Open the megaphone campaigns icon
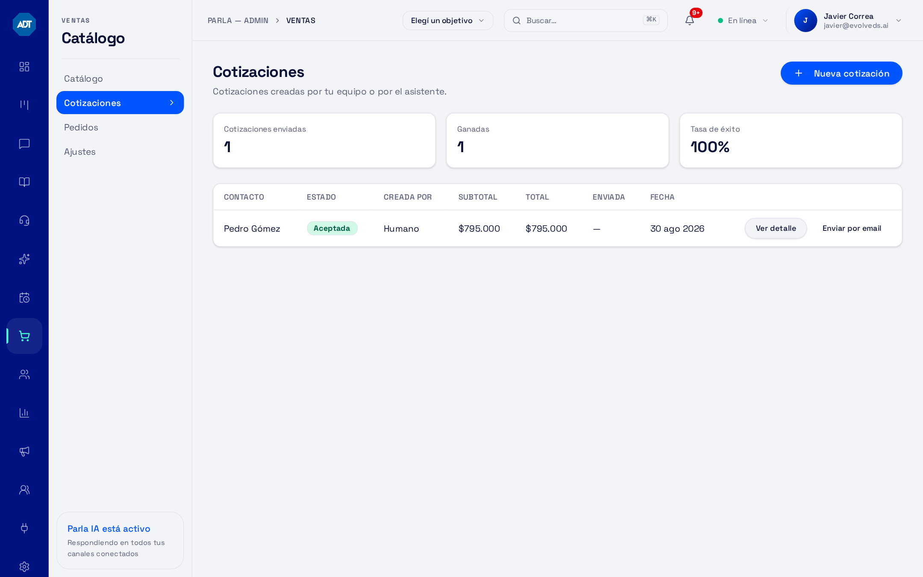Viewport: 923px width, 577px height. click(24, 451)
